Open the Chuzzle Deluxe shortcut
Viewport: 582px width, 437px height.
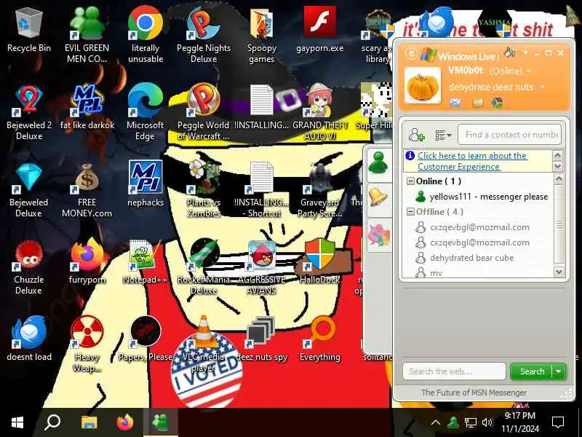29,267
